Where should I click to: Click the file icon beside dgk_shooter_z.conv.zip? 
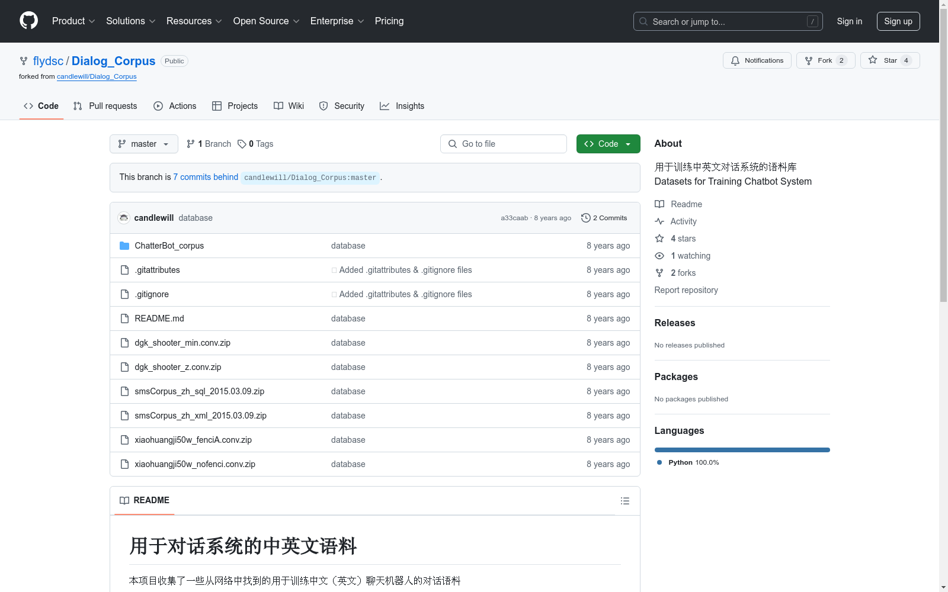pyautogui.click(x=124, y=367)
